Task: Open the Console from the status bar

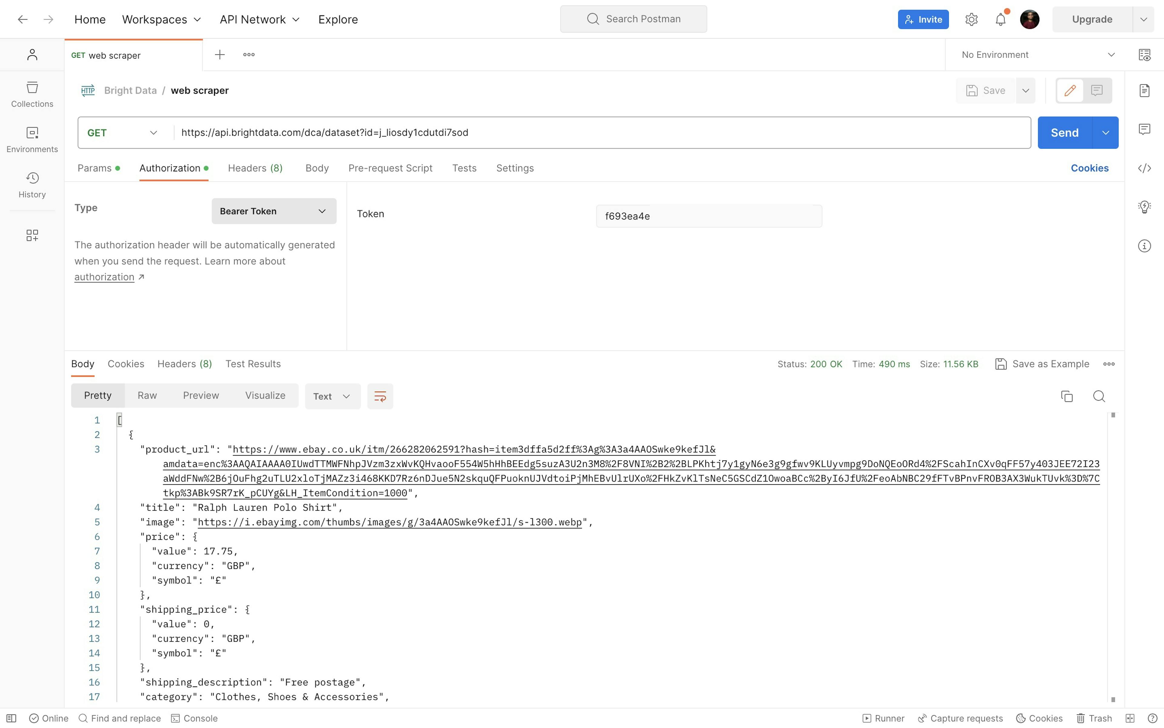Action: click(194, 718)
